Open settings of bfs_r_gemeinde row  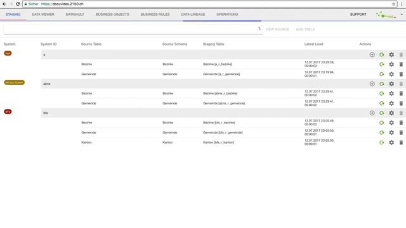tap(391, 132)
